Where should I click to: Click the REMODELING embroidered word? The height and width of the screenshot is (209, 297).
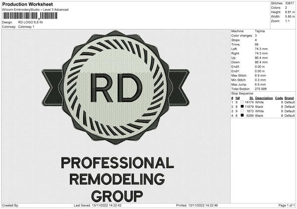[x=117, y=179]
